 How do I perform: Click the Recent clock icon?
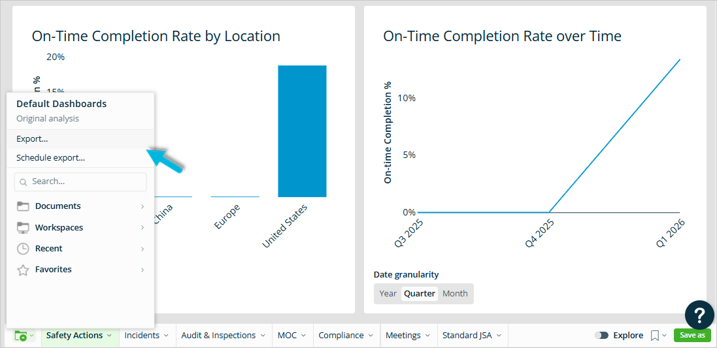click(23, 249)
